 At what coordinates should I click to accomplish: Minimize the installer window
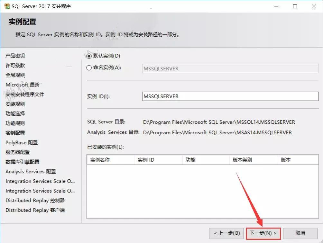276,6
